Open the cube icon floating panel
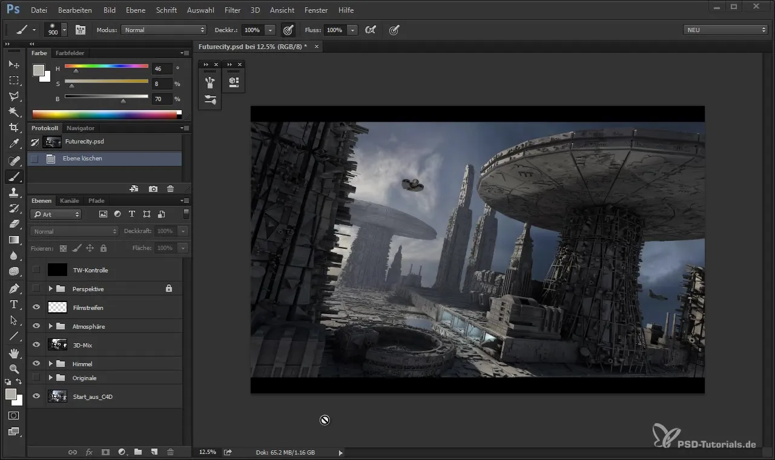This screenshot has height=460, width=775. tap(234, 81)
